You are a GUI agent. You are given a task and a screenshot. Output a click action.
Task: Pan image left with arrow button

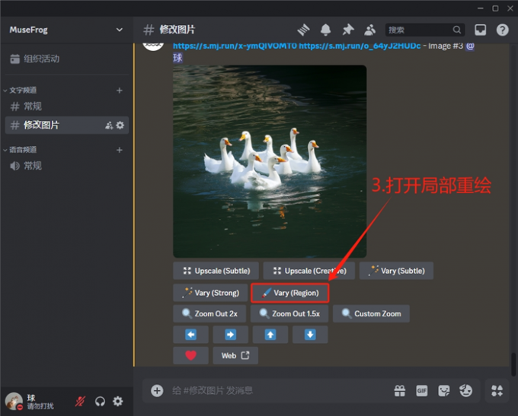[x=190, y=335]
